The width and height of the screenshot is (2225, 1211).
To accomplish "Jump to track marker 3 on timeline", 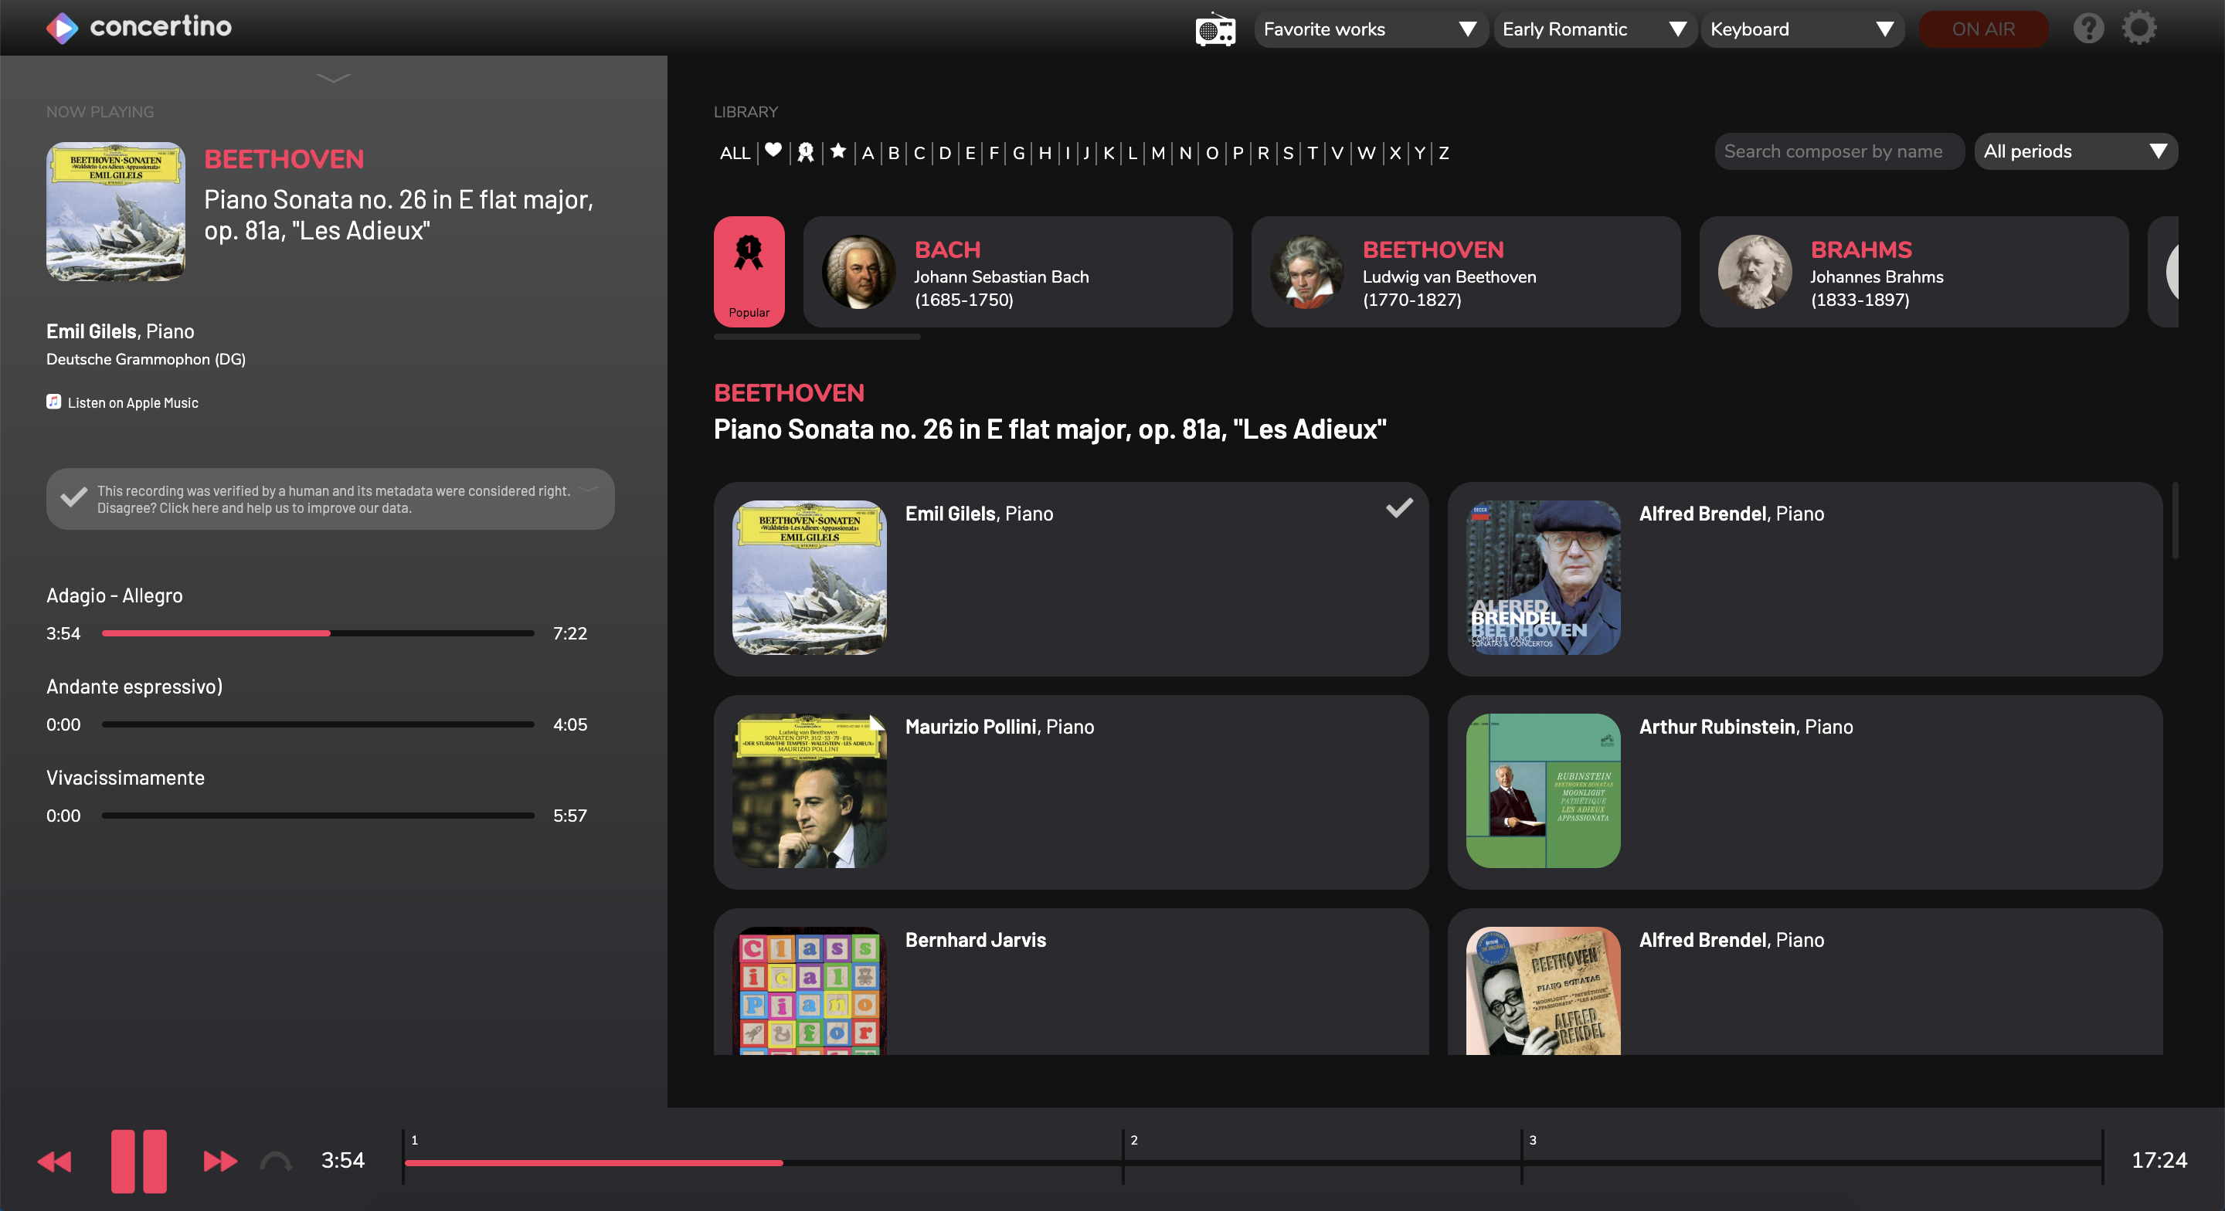I will tap(1532, 1140).
